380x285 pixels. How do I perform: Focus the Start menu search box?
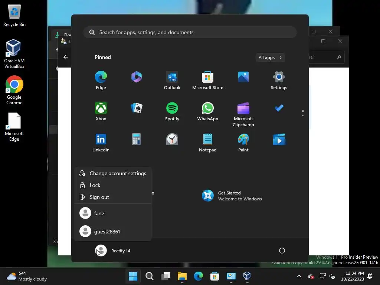(x=190, y=32)
